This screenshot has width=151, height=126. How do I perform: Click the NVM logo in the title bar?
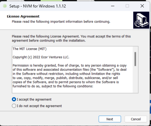pyautogui.click(x=5, y=6)
